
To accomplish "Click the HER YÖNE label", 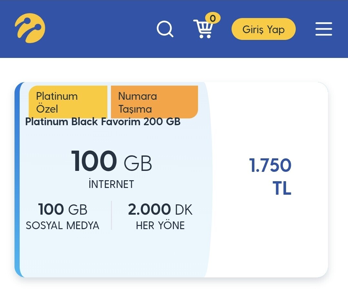I will pos(160,226).
